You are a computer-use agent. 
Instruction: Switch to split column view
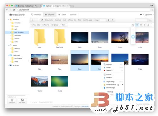point(144,25)
